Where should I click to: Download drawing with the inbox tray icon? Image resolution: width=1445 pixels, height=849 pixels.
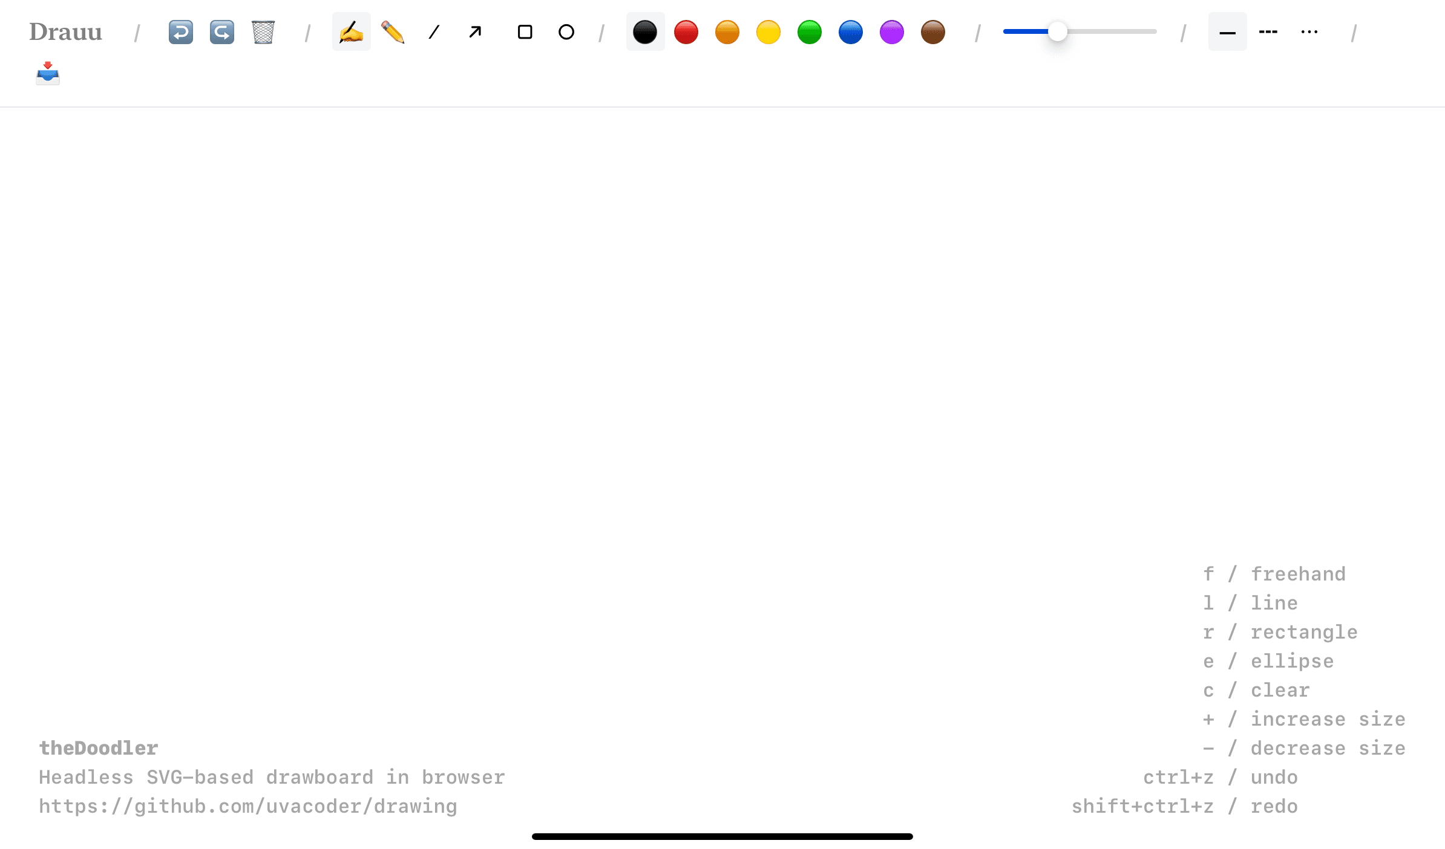(x=48, y=73)
